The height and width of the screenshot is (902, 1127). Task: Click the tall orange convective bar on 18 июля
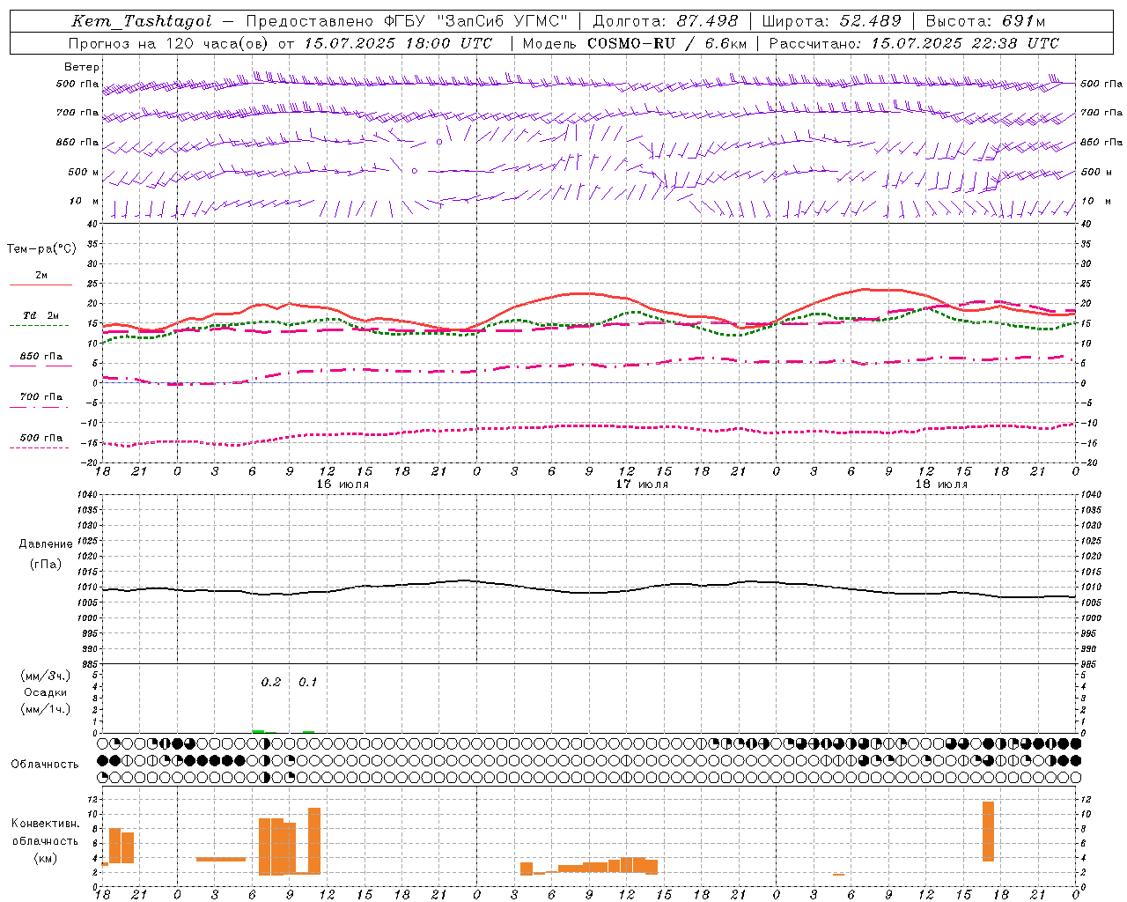[x=989, y=832]
